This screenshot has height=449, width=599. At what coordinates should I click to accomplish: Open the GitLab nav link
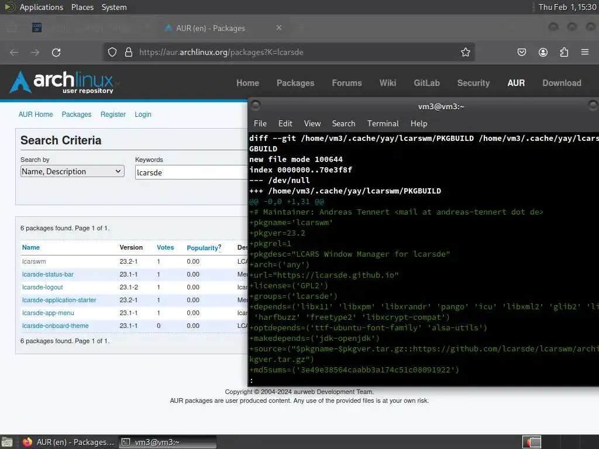click(x=426, y=83)
